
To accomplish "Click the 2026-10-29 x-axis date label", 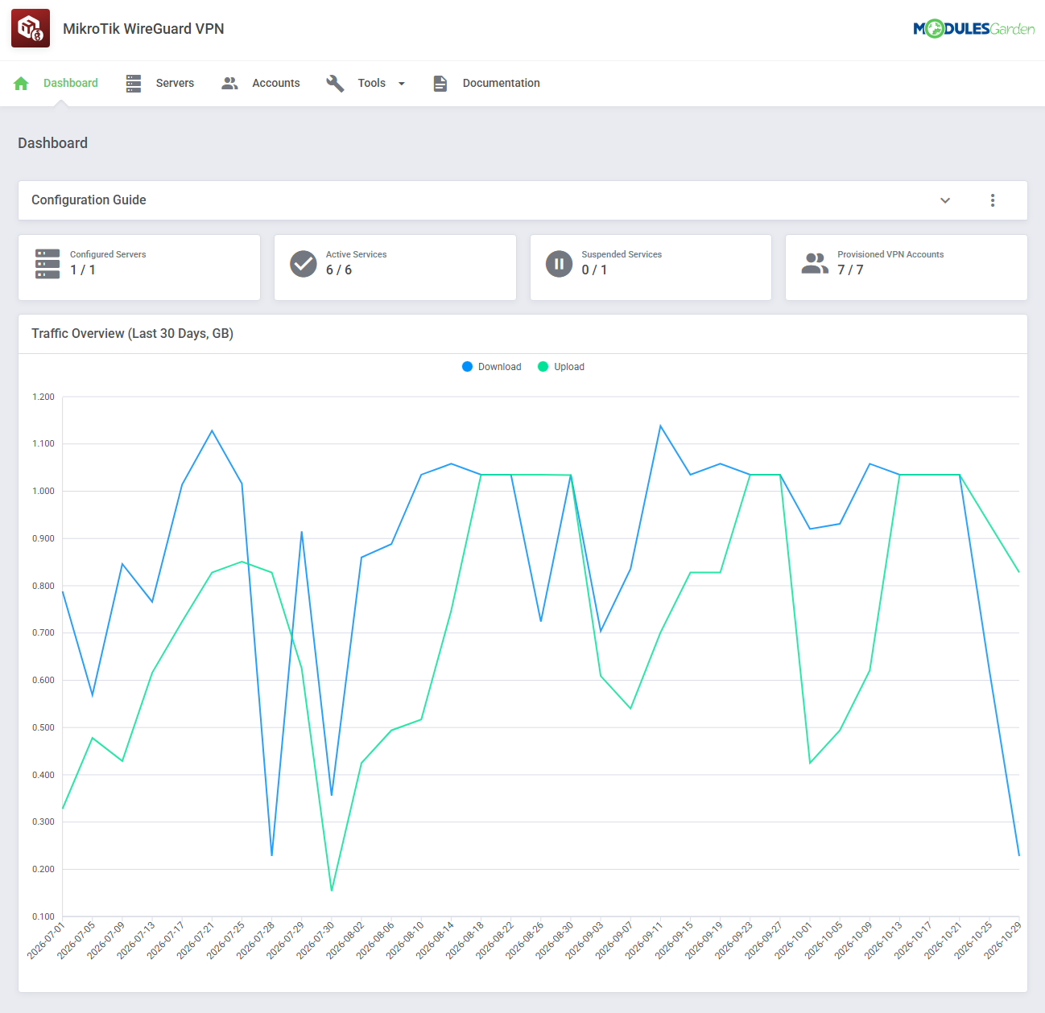I will pyautogui.click(x=1002, y=941).
